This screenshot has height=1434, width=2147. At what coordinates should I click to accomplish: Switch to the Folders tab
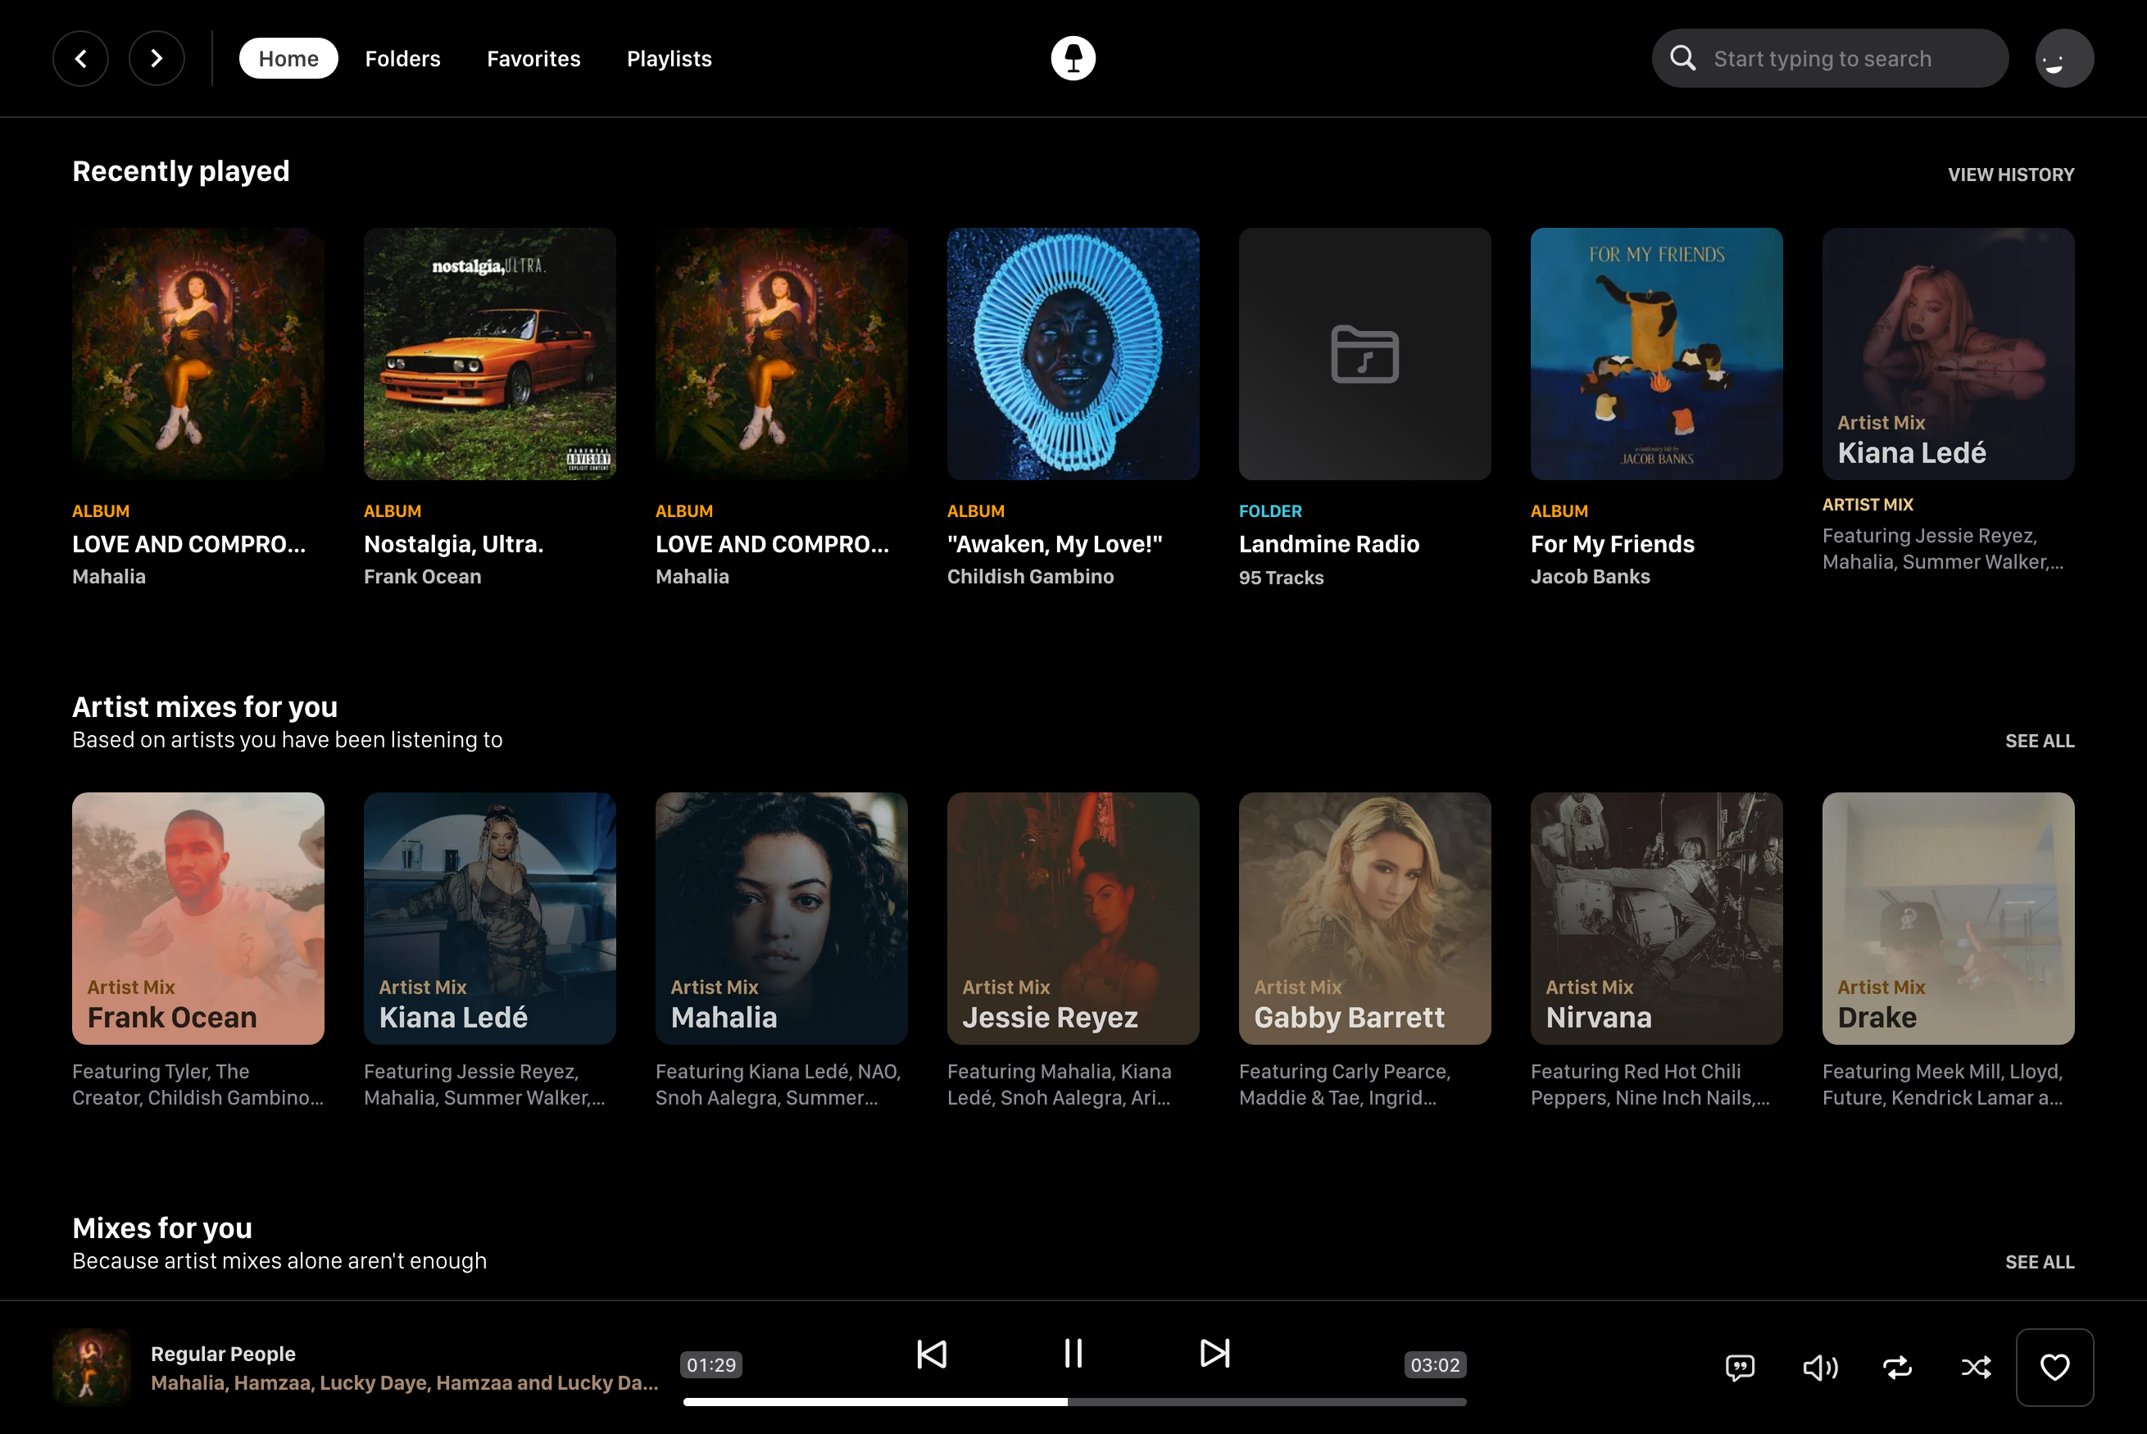(402, 58)
